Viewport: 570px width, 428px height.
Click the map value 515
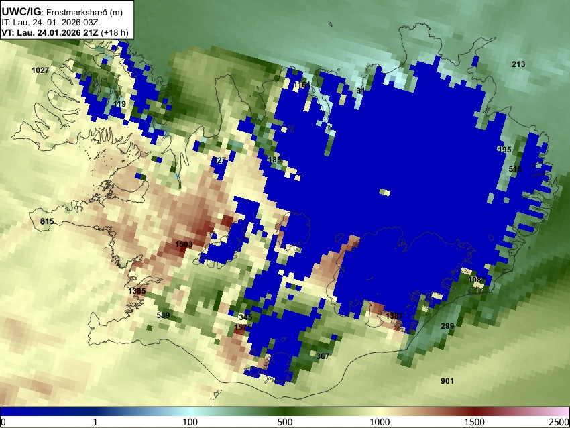(x=515, y=169)
